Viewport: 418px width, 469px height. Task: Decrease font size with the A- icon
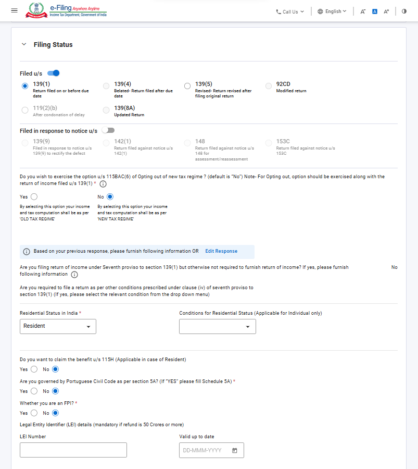click(363, 11)
